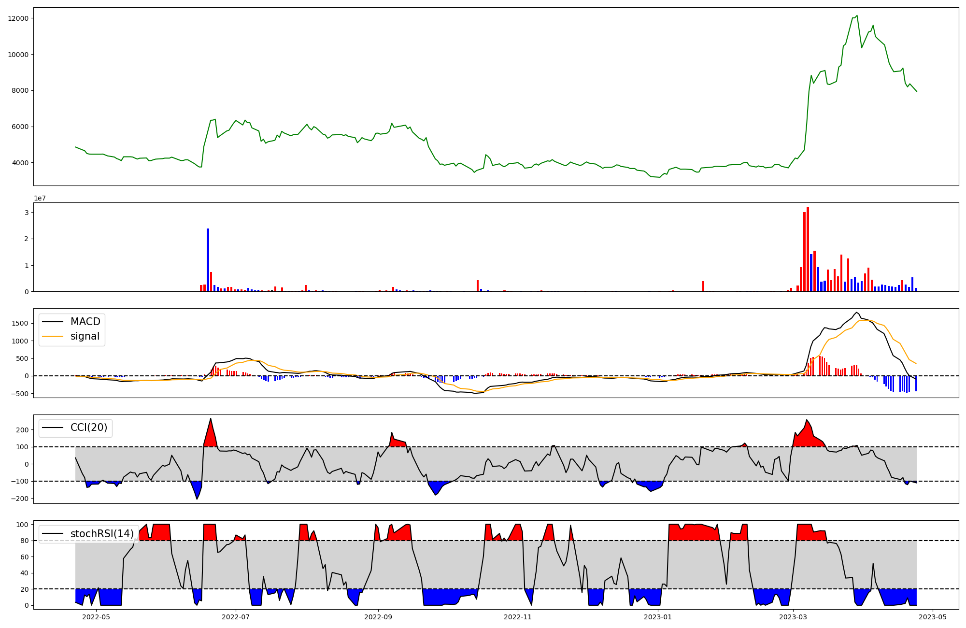Click the highest peak of the green price line
966x628 pixels.
(x=857, y=16)
